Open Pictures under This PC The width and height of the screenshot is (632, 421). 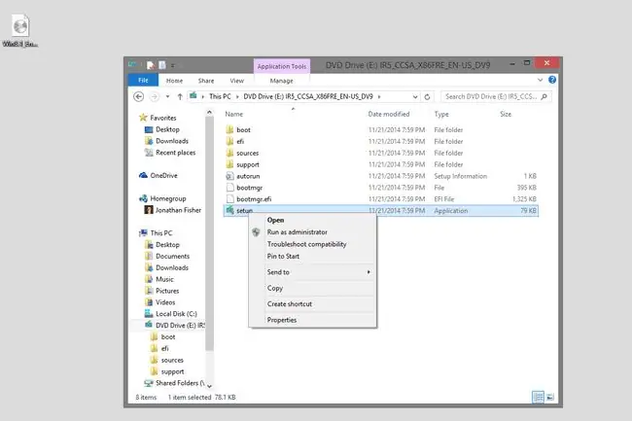[x=162, y=291]
